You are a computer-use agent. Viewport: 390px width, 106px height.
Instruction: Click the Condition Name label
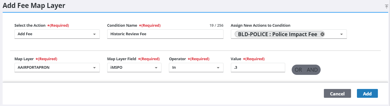point(122,26)
